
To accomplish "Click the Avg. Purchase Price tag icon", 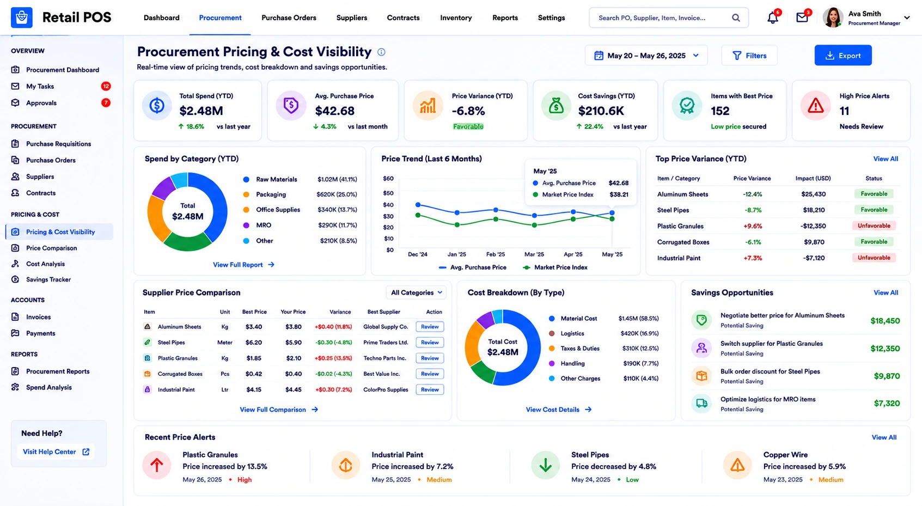I will [291, 105].
